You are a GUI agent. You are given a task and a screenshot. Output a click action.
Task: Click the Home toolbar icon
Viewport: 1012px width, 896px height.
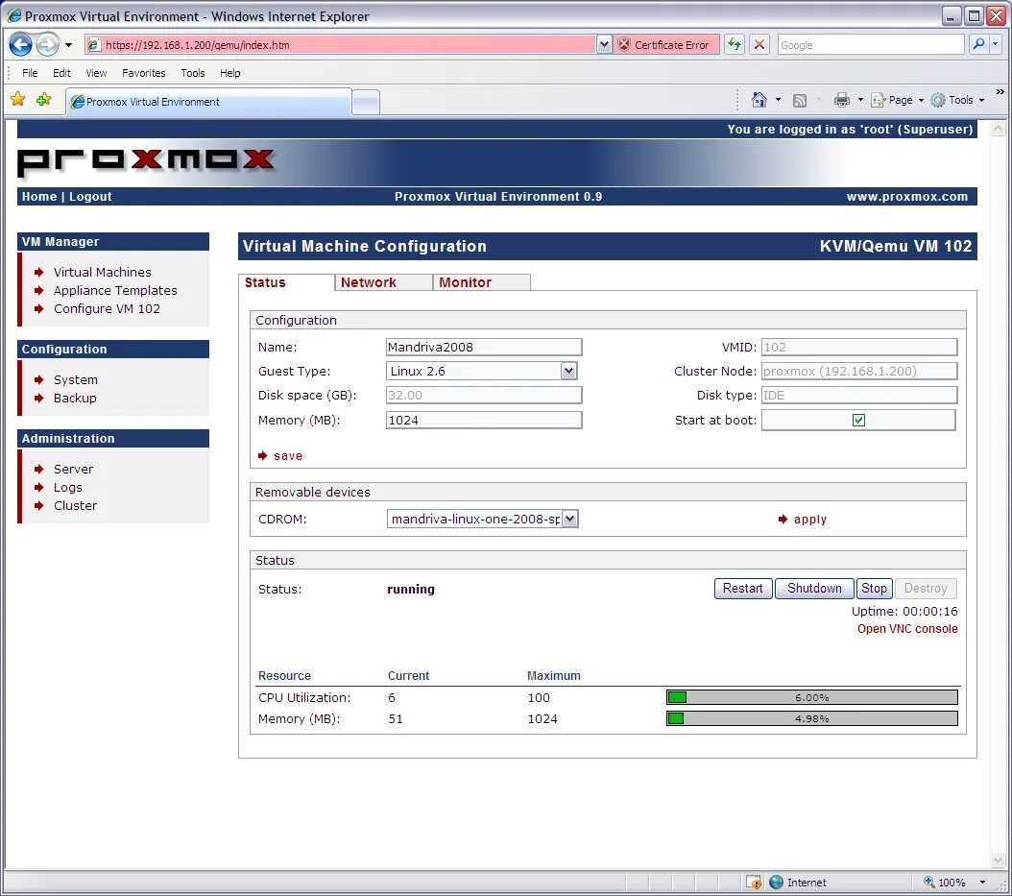(x=759, y=100)
